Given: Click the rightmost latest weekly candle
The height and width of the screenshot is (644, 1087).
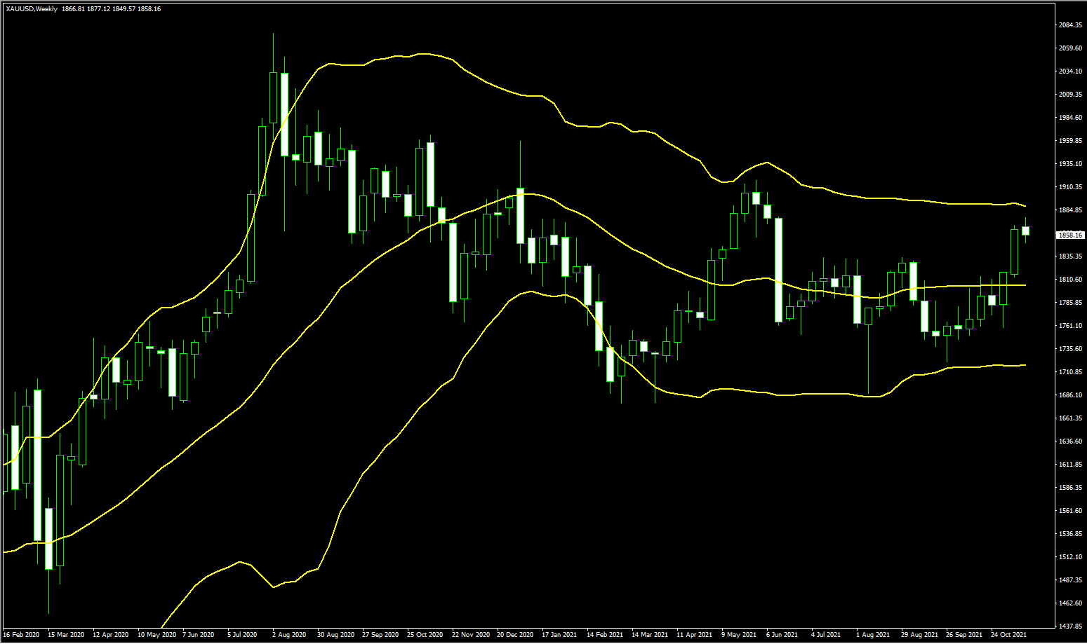Looking at the screenshot, I should [x=1025, y=231].
